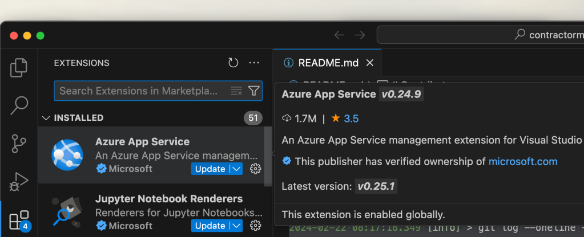Screen dimensions: 584x237
Task: Select the Extensions view icon with badge
Action: coord(19,220)
